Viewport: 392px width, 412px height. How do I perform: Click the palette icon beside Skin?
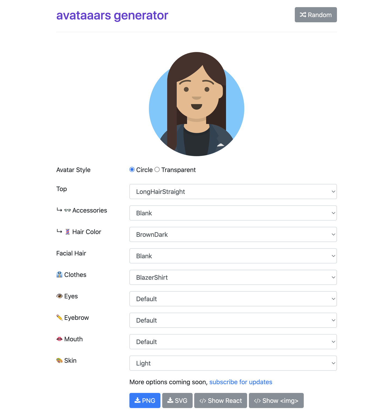[59, 361]
